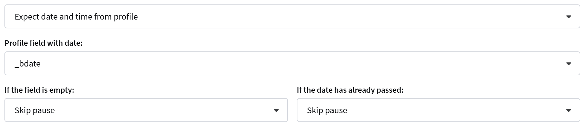Click the arrow icon of the empty-field dropdown

[276, 110]
